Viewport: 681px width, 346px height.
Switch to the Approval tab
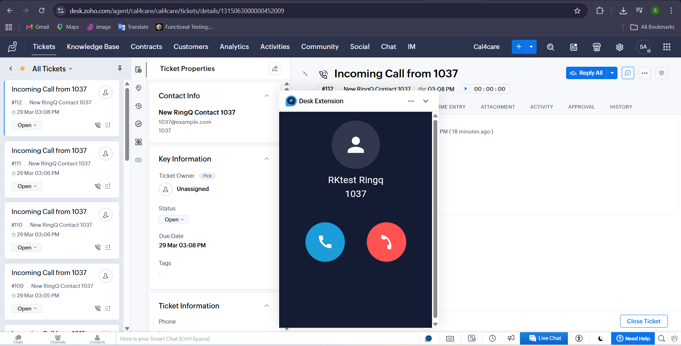pyautogui.click(x=581, y=107)
